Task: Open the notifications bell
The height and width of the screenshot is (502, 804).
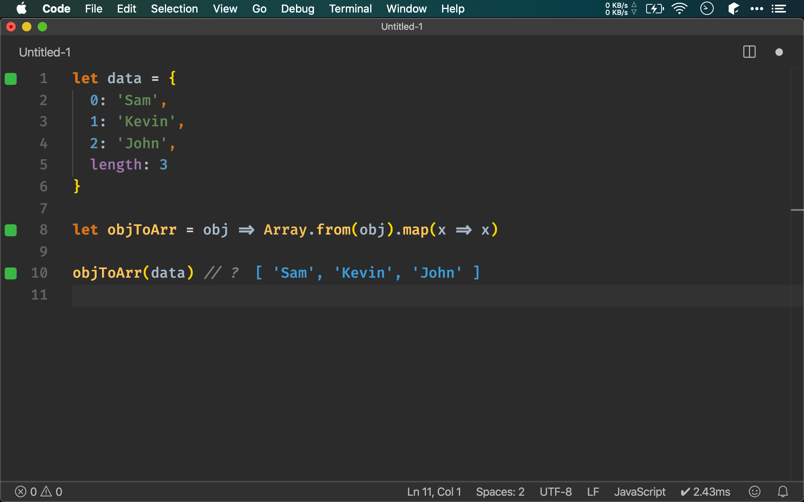Action: (783, 491)
